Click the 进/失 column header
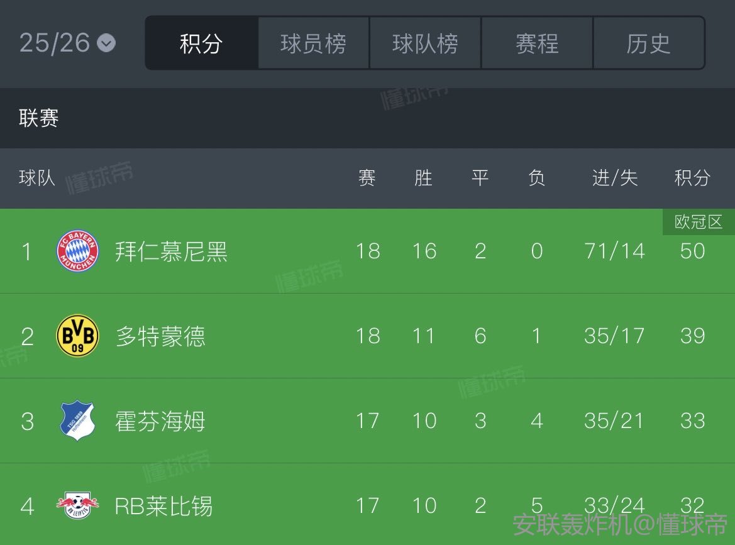Screen dimensions: 735x545 [614, 178]
